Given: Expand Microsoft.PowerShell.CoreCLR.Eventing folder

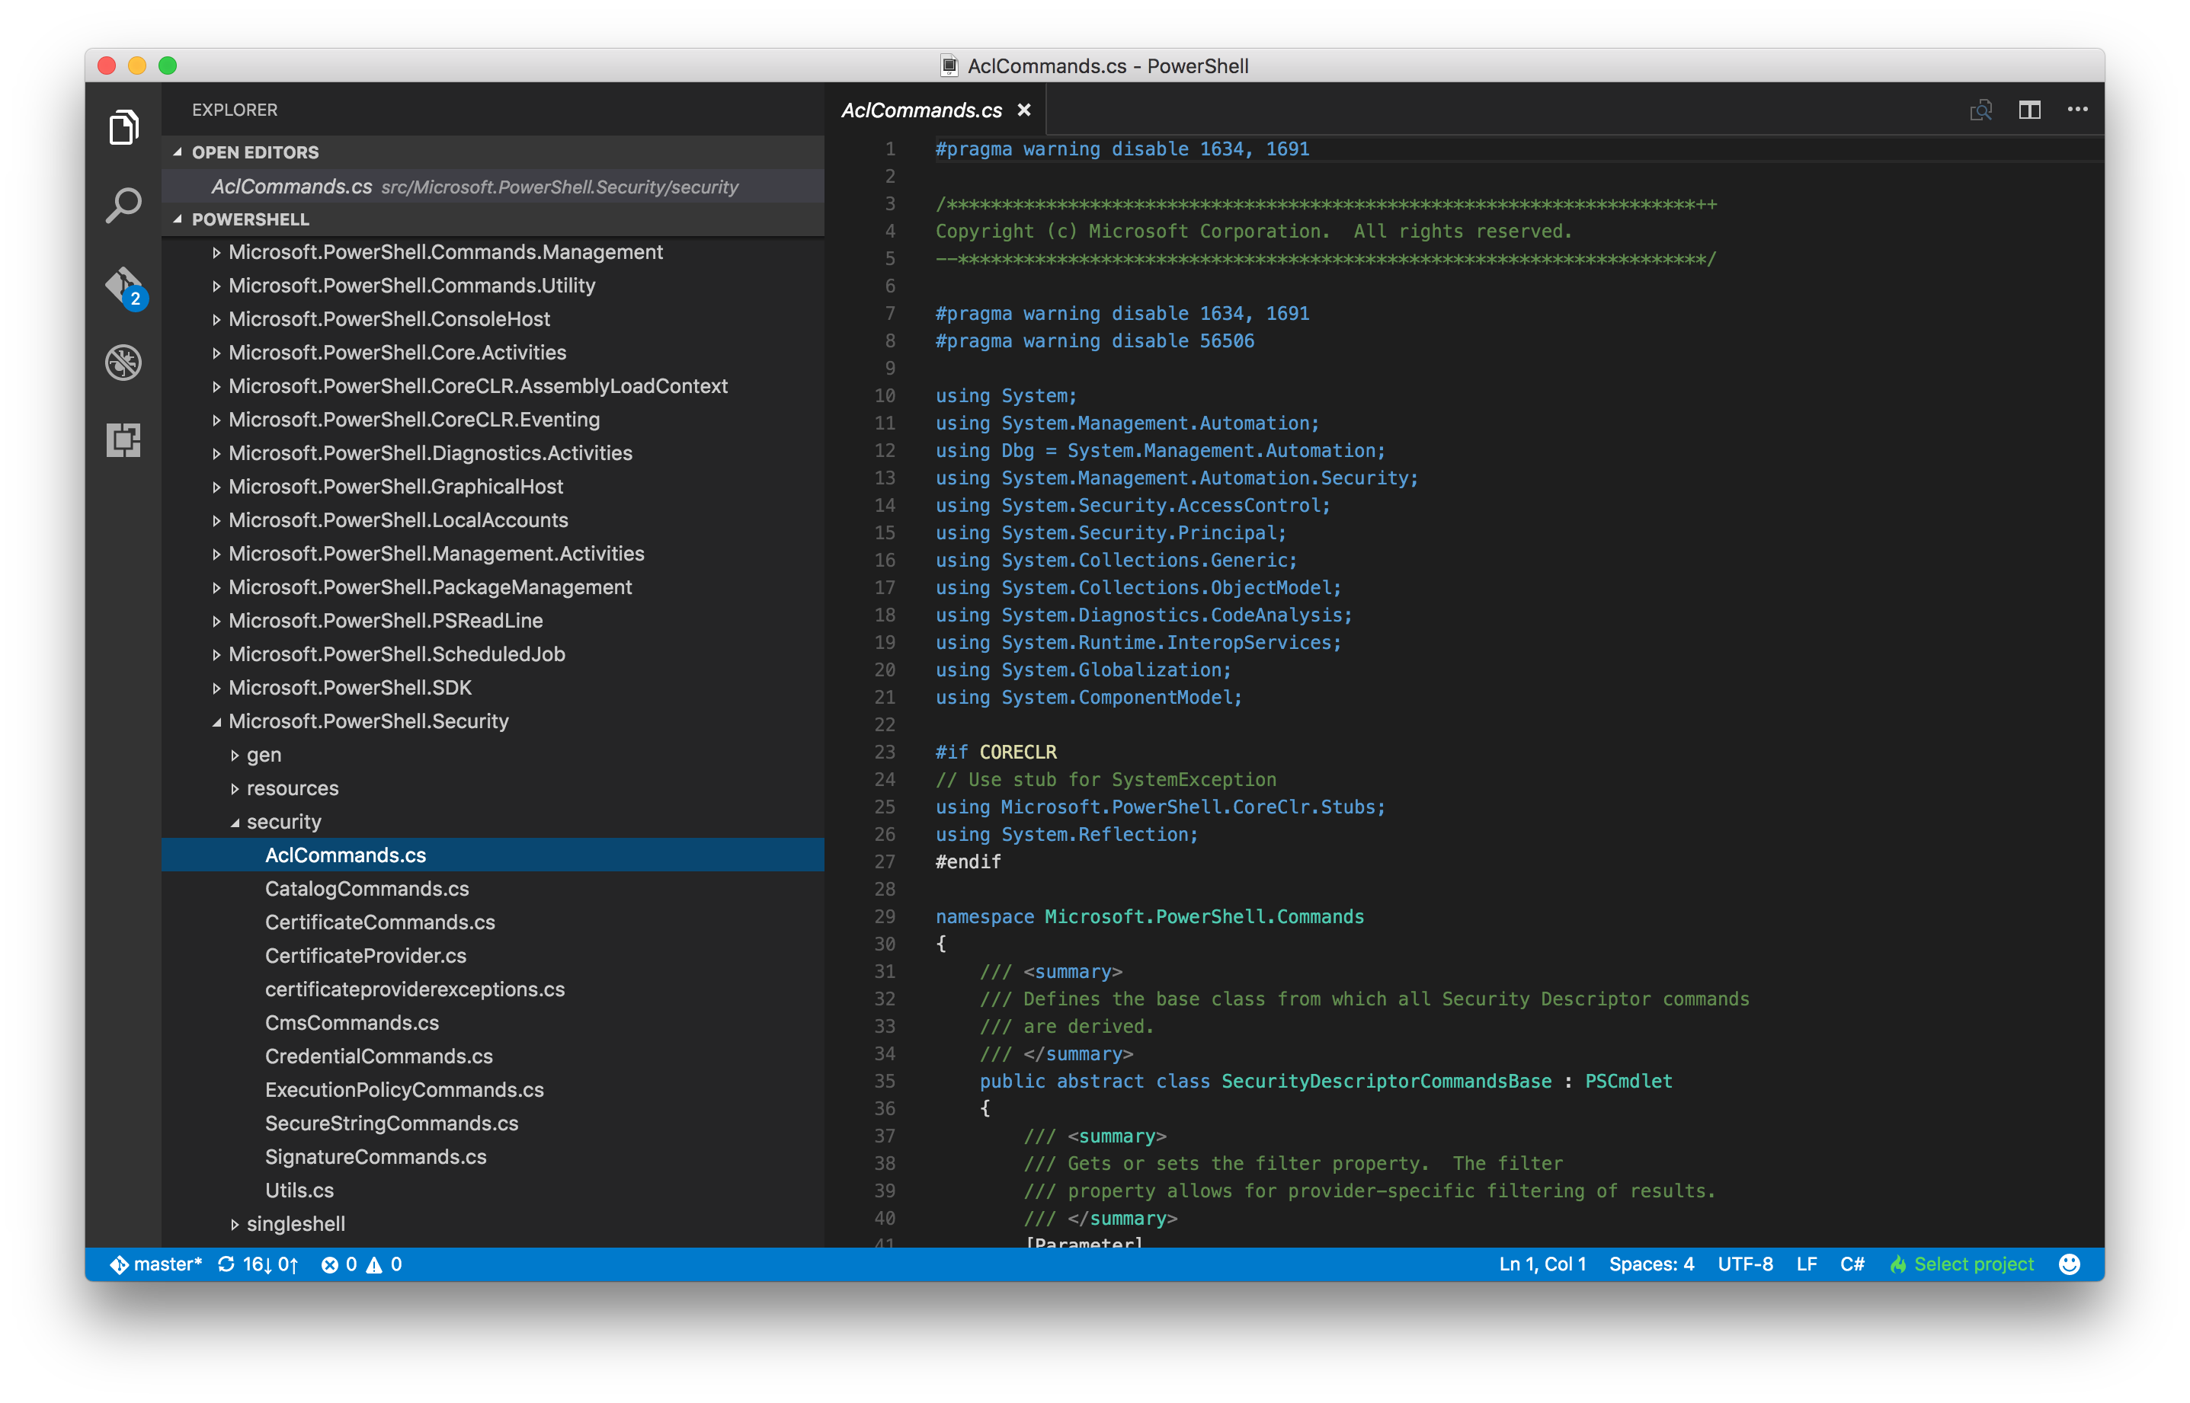Looking at the screenshot, I should pyautogui.click(x=493, y=420).
